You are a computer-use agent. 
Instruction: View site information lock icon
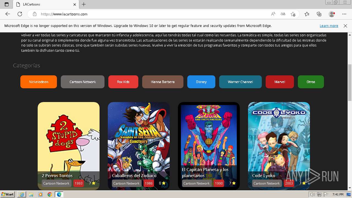(x=34, y=14)
